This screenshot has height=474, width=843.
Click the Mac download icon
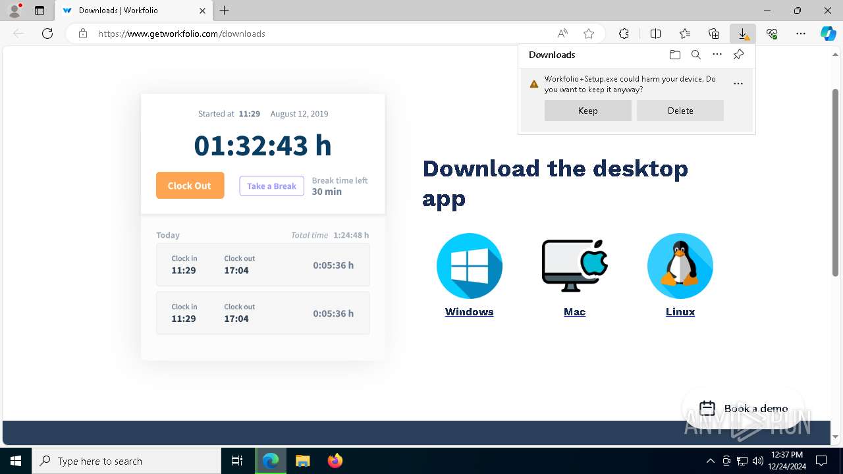pyautogui.click(x=575, y=266)
